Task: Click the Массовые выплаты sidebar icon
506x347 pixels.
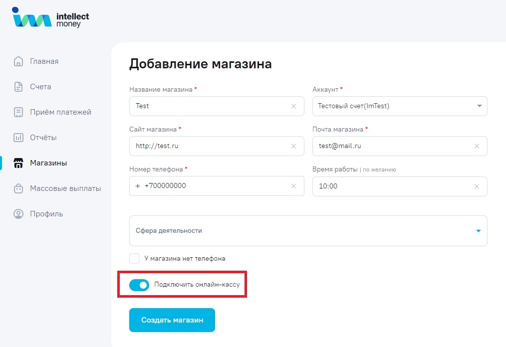Action: point(18,188)
